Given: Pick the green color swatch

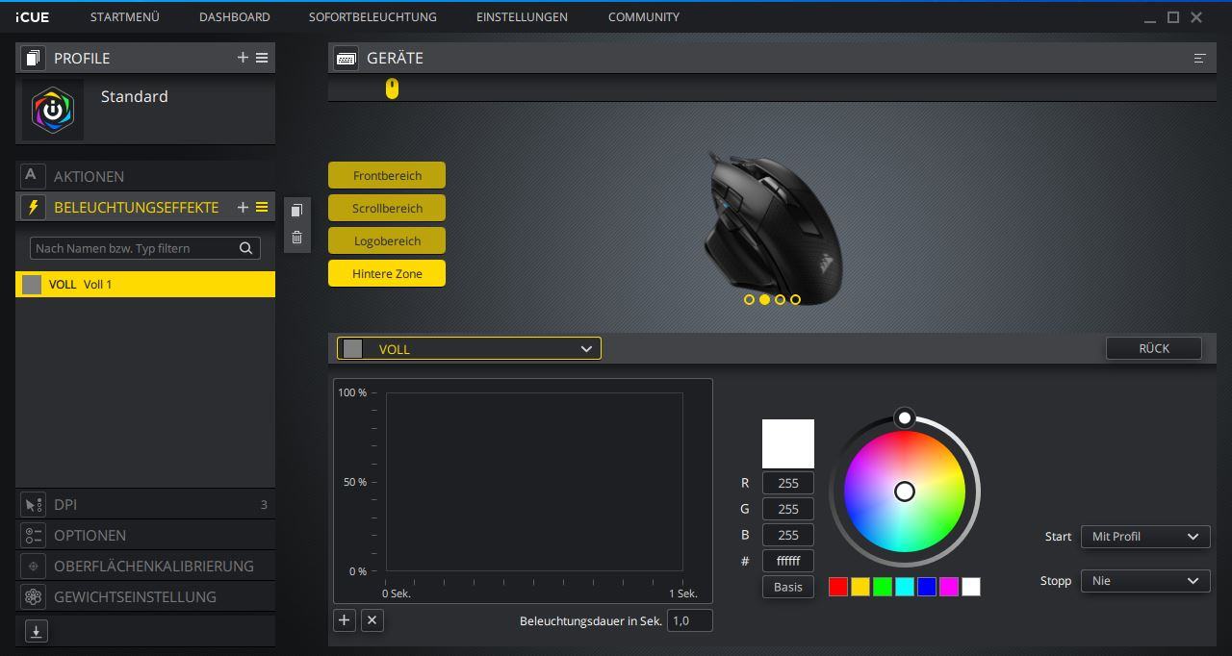Looking at the screenshot, I should coord(883,587).
